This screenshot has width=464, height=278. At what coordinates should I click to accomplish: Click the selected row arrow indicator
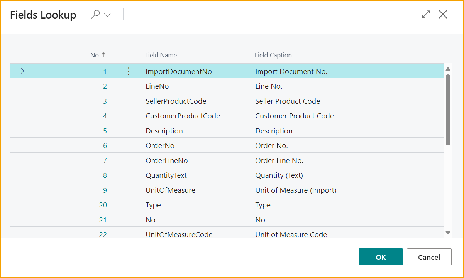point(20,71)
